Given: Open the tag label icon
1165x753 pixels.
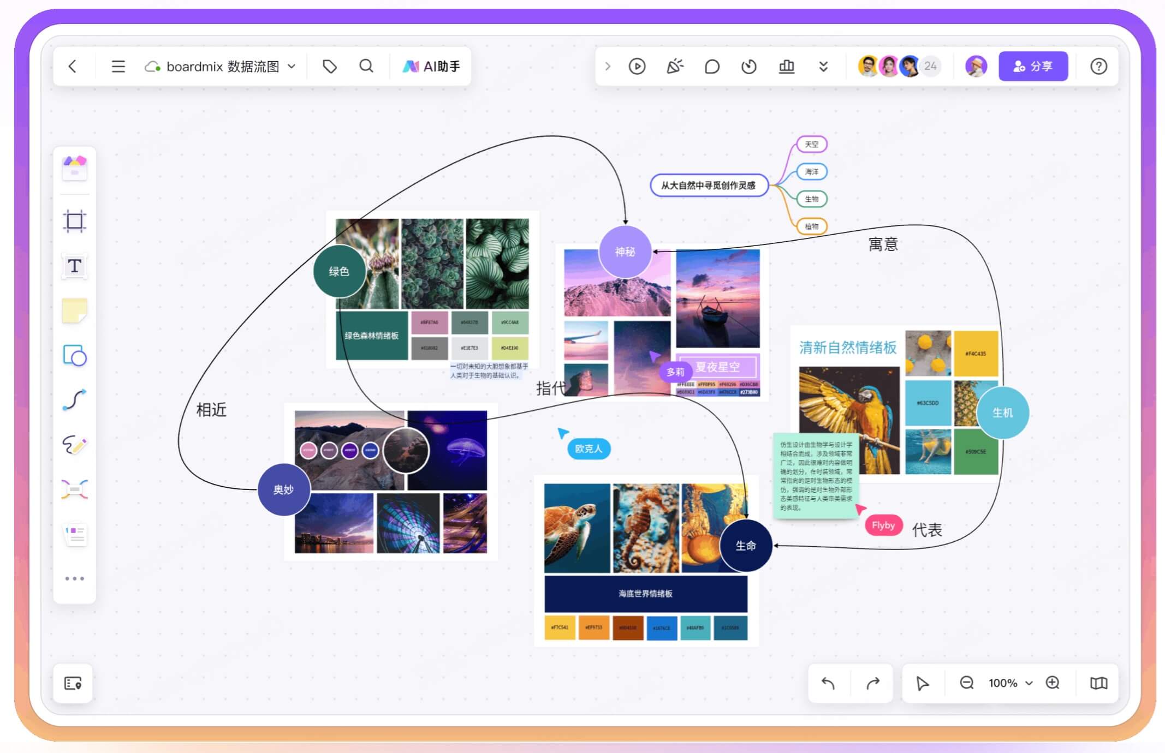Looking at the screenshot, I should 330,67.
